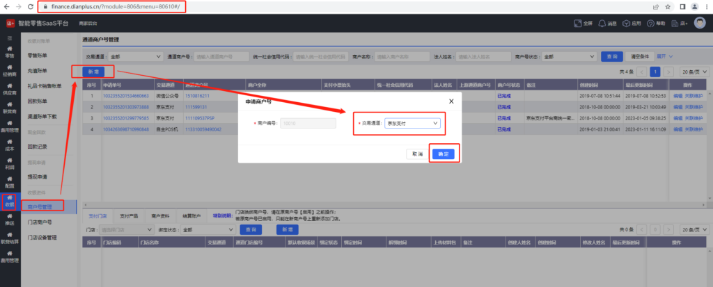Collapse the sidebar with the hamburger icon
The height and width of the screenshot is (287, 713).
[10, 39]
